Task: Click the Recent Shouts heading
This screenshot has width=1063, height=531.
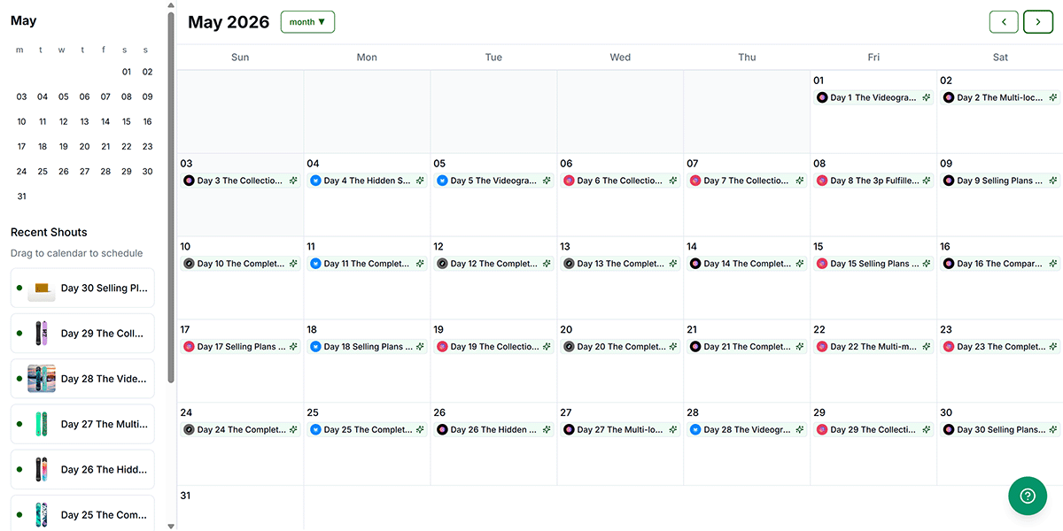Action: [49, 232]
